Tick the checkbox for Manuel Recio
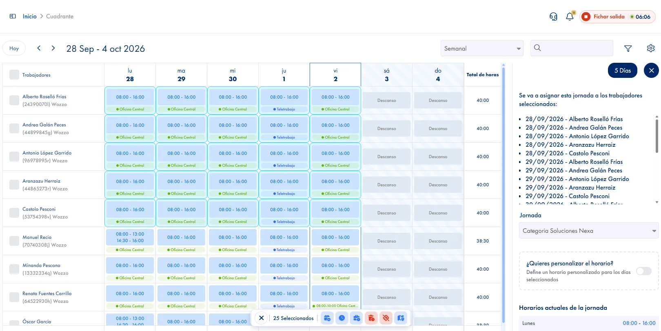 click(14, 241)
